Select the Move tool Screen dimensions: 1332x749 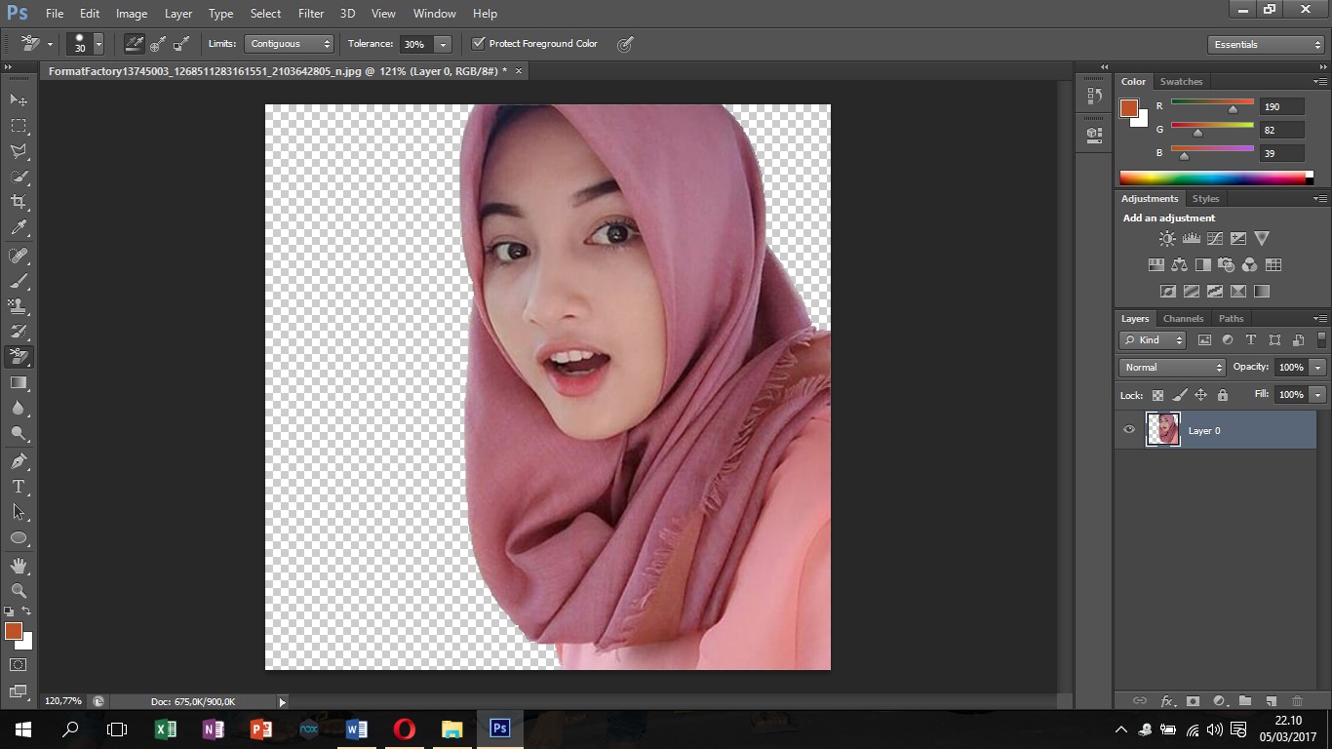tap(18, 99)
